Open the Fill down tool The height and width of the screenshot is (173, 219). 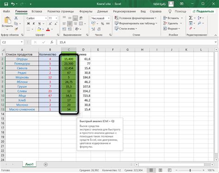(192, 24)
